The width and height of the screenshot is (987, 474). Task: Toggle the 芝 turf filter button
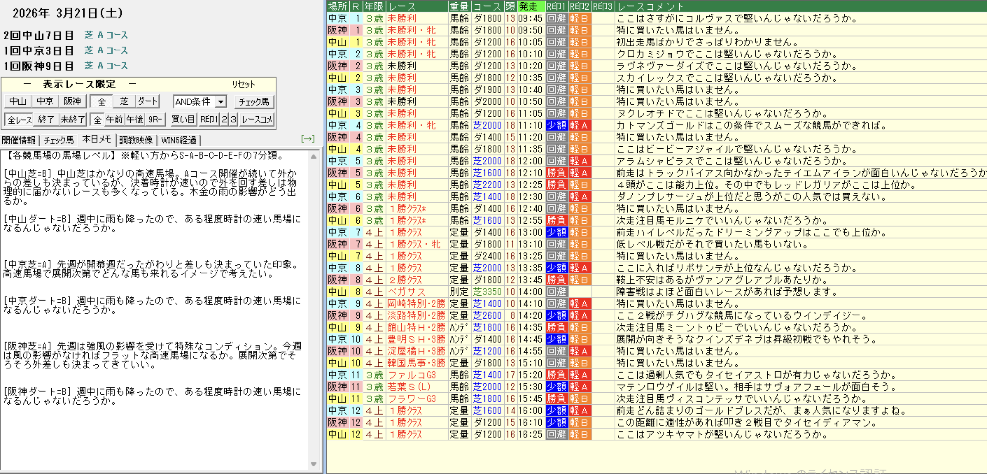pyautogui.click(x=124, y=102)
